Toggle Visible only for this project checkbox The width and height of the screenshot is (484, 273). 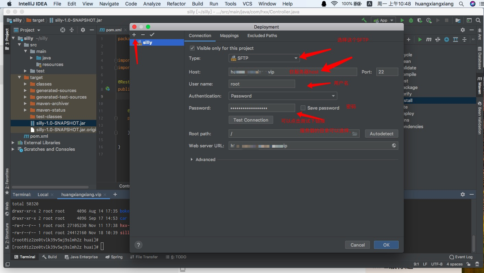pyautogui.click(x=192, y=48)
